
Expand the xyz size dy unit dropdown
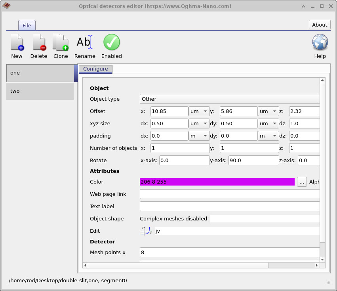[269, 124]
